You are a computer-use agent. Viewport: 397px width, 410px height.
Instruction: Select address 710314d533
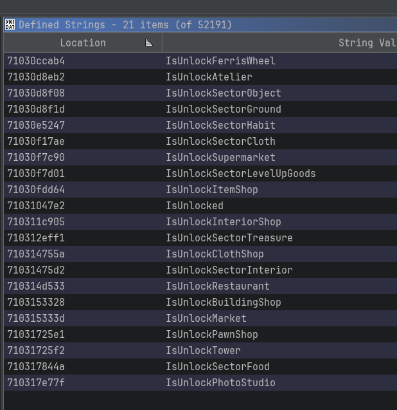36,286
